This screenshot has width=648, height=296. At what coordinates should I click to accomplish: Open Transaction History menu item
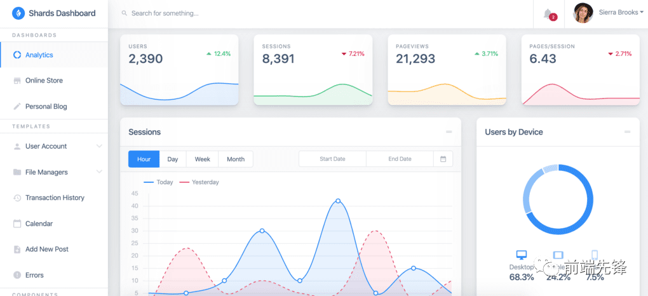point(54,198)
